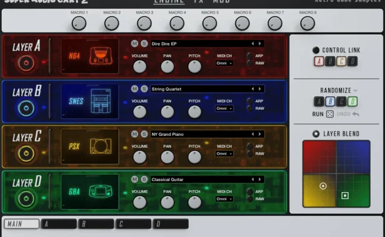Viewport: 385px width, 237px height.
Task: Solo Layer A with the S button
Action: 144,44
